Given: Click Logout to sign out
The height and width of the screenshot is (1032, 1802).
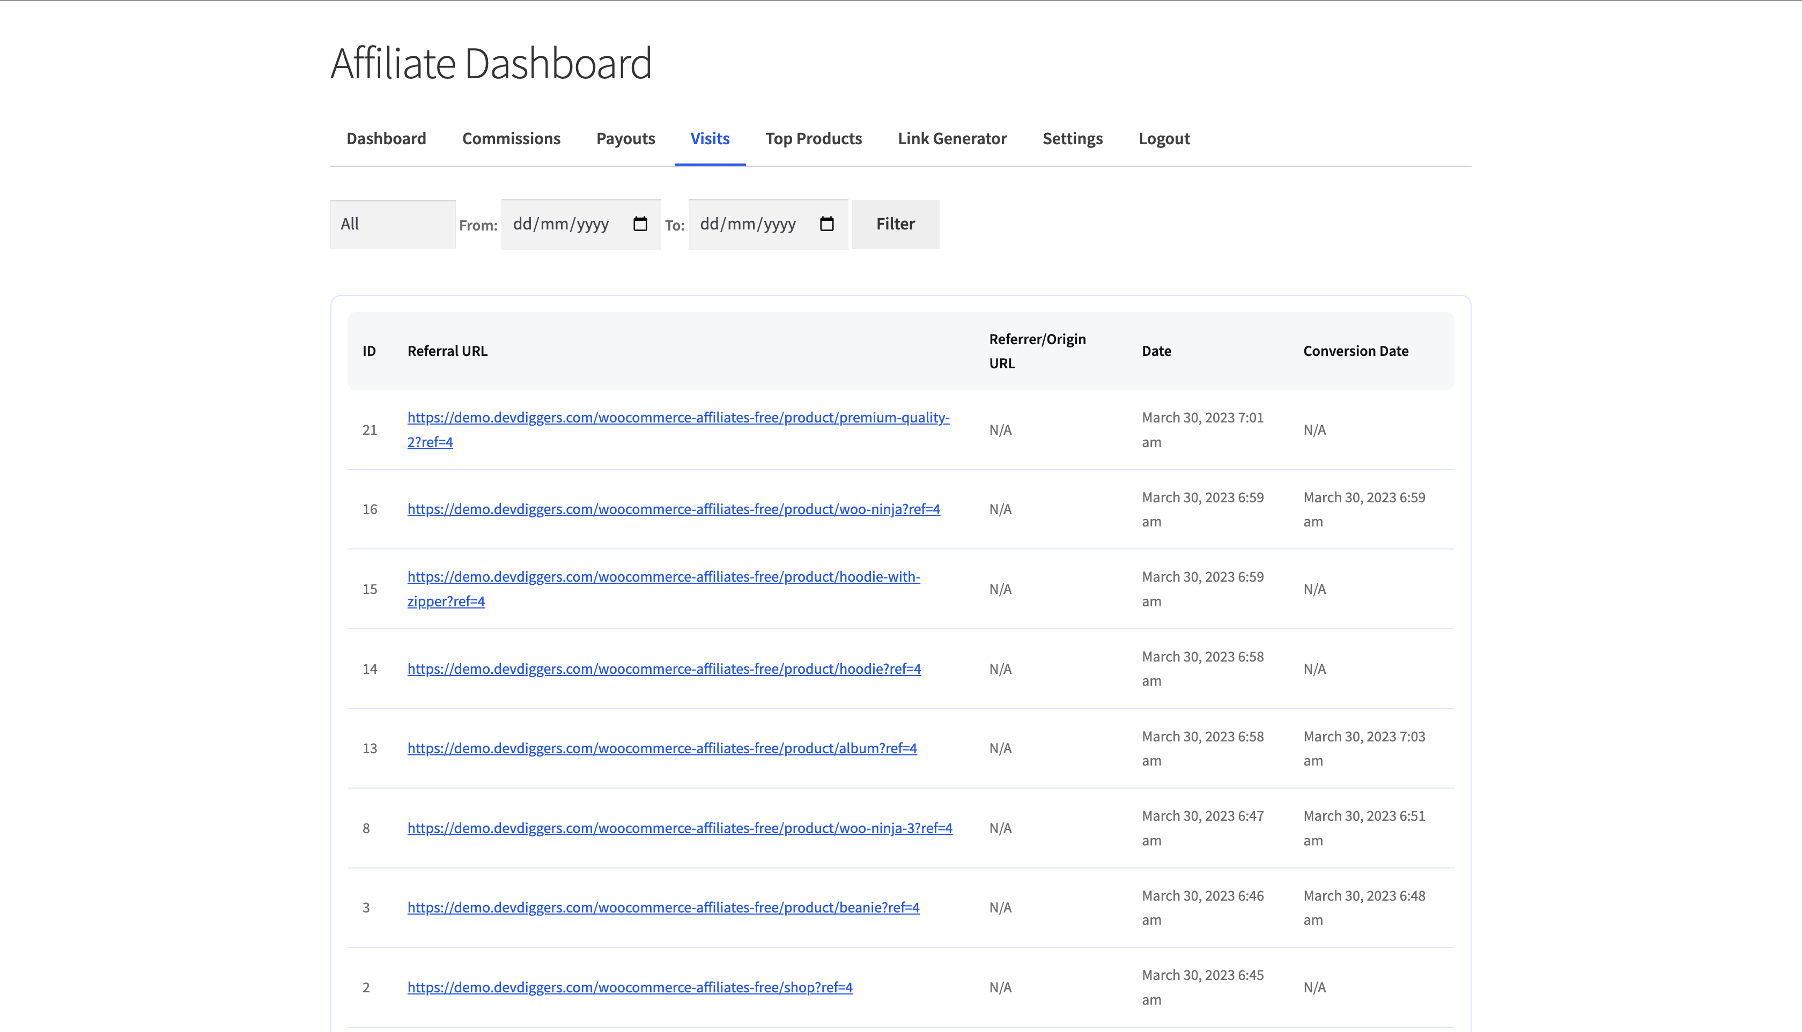Looking at the screenshot, I should coord(1164,138).
